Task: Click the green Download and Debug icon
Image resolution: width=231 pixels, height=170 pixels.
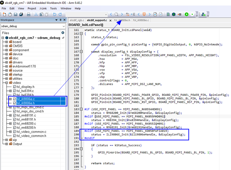Action: (x=187, y=14)
